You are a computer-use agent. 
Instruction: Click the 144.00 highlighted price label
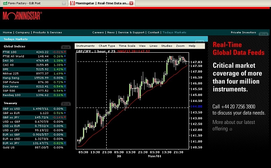click(196, 107)
